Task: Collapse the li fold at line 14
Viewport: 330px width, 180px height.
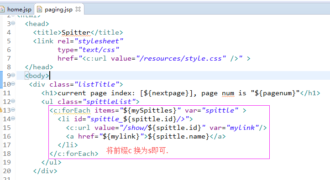Action: tap(13, 118)
